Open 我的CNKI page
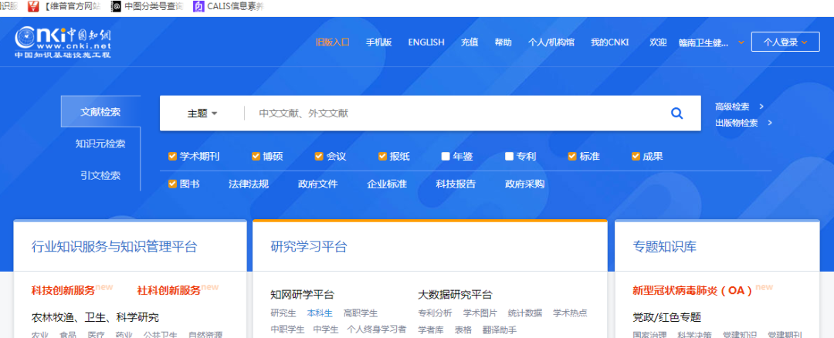This screenshot has width=834, height=338. coord(609,42)
